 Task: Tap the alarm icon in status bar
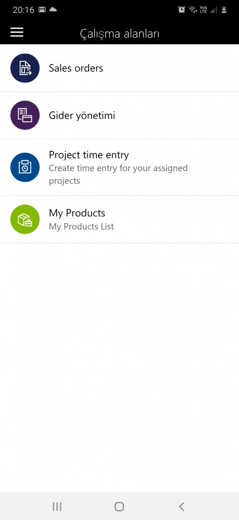[x=181, y=10]
